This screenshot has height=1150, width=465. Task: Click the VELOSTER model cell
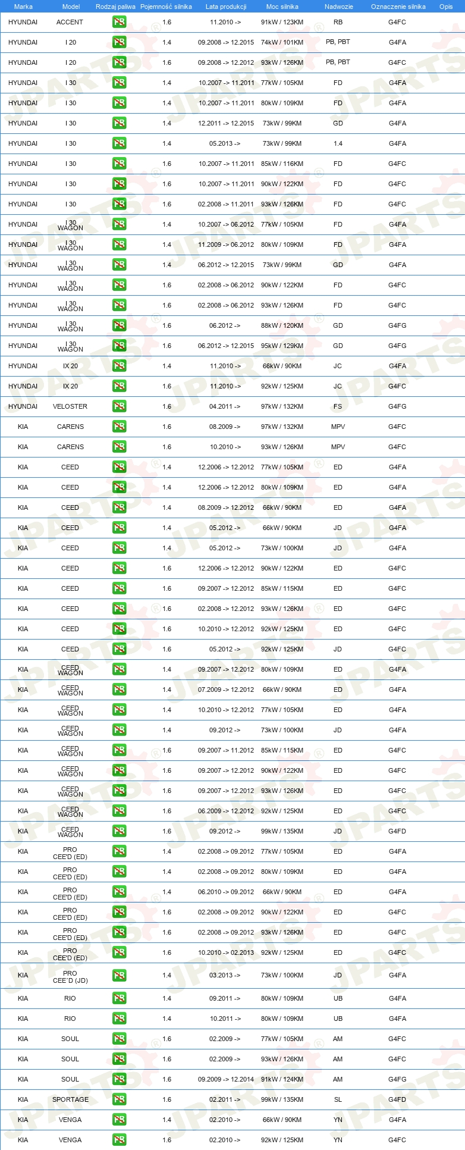[70, 406]
